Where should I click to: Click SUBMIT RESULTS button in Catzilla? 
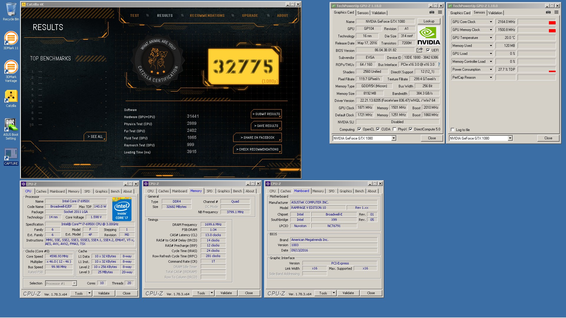click(266, 114)
